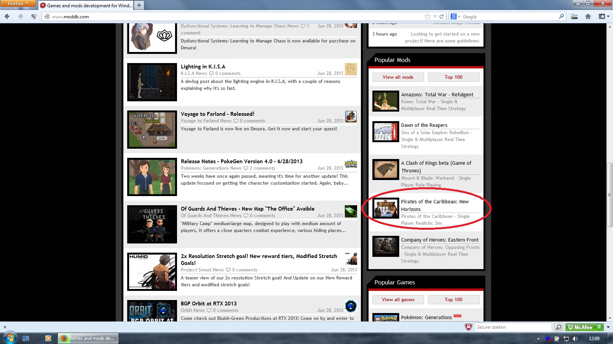Image resolution: width=613 pixels, height=344 pixels.
Task: Open 'Company of Heroes: Eastern Front' mod
Action: [440, 240]
